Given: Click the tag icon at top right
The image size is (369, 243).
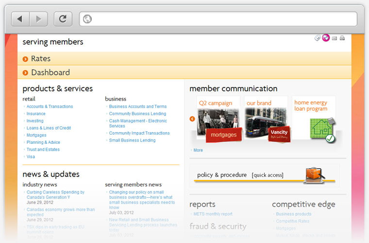Looking at the screenshot, I should tap(318, 38).
